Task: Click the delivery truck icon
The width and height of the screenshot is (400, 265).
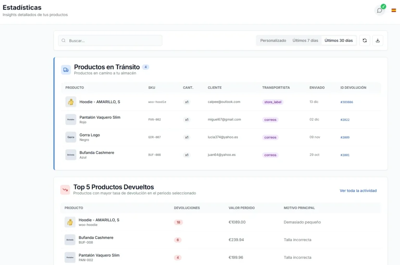Action: [66, 70]
